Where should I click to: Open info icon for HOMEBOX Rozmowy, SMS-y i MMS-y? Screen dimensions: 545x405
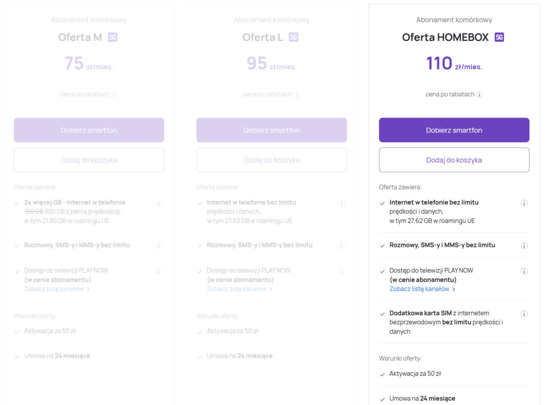(x=524, y=246)
